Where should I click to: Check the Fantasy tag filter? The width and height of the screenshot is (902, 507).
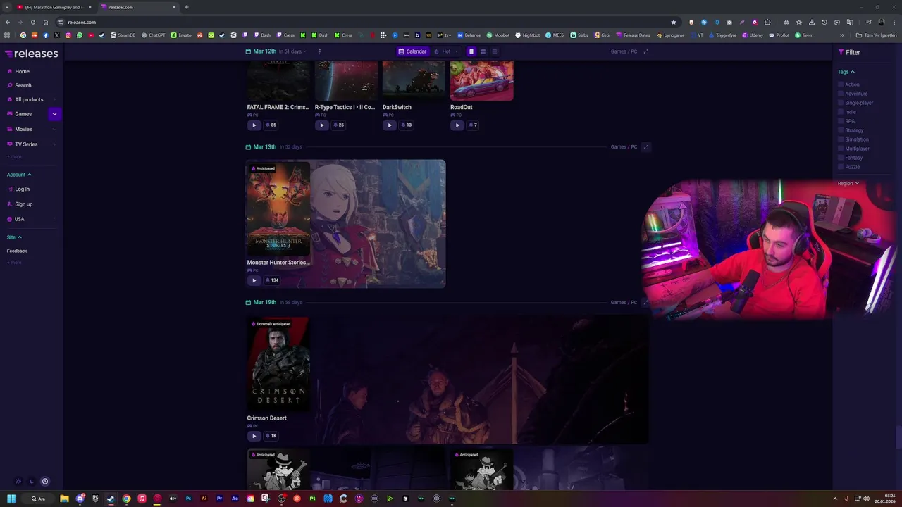click(841, 158)
